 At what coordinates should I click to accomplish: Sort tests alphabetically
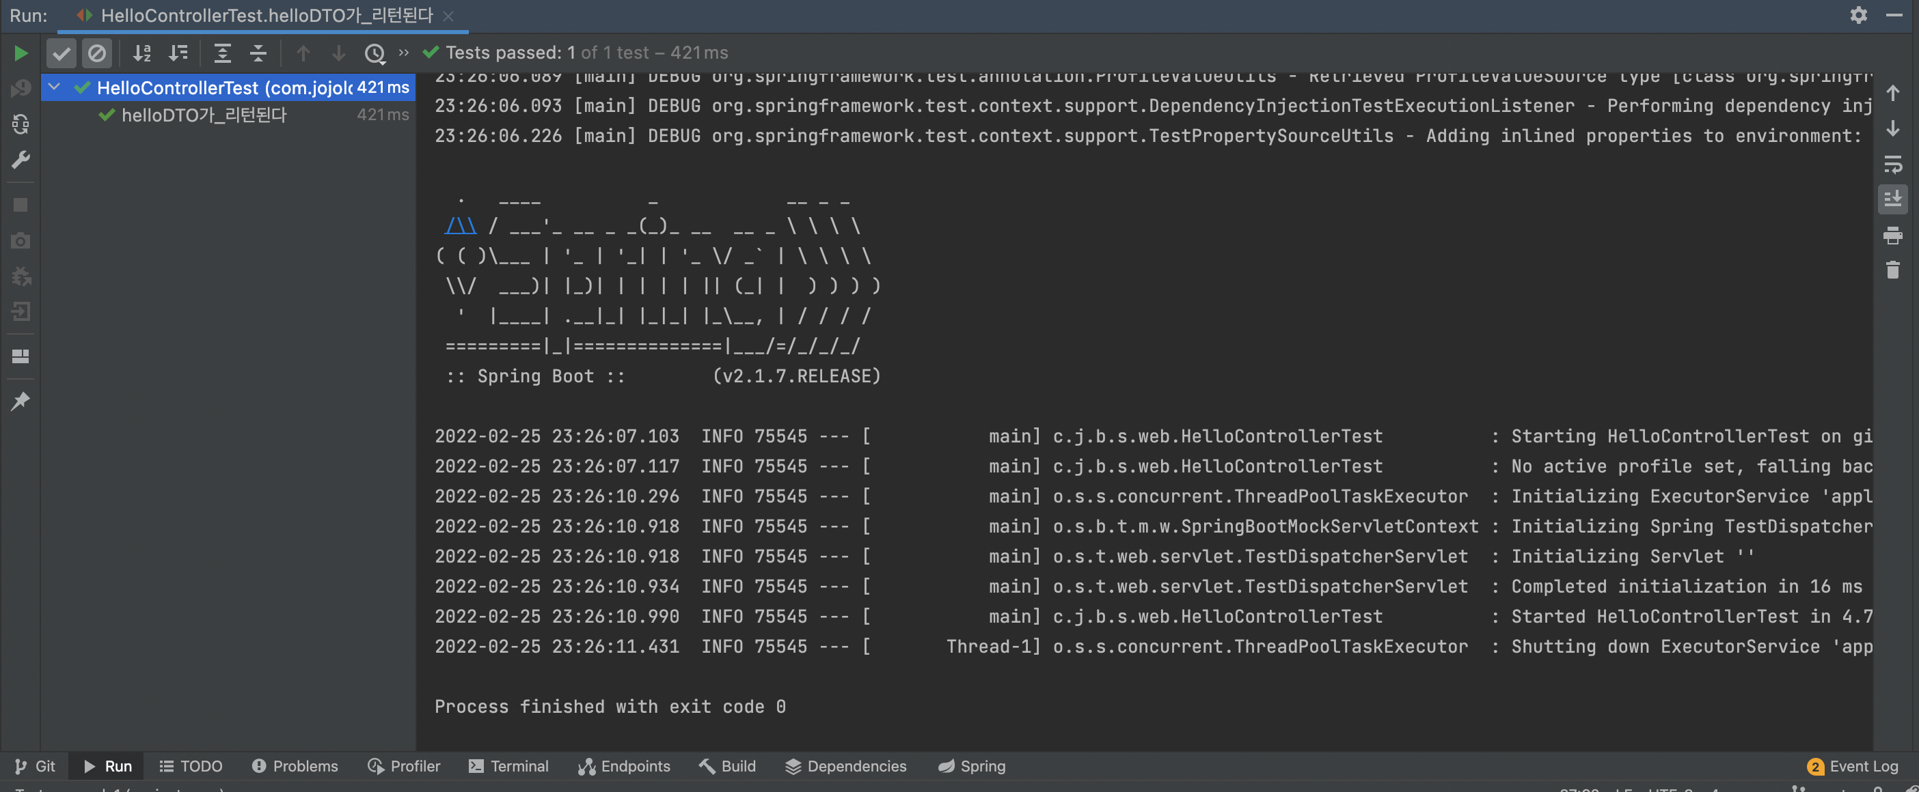(x=141, y=53)
